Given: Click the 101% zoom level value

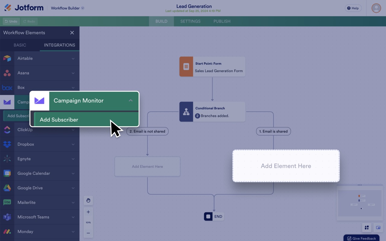Looking at the screenshot, I should [88, 223].
